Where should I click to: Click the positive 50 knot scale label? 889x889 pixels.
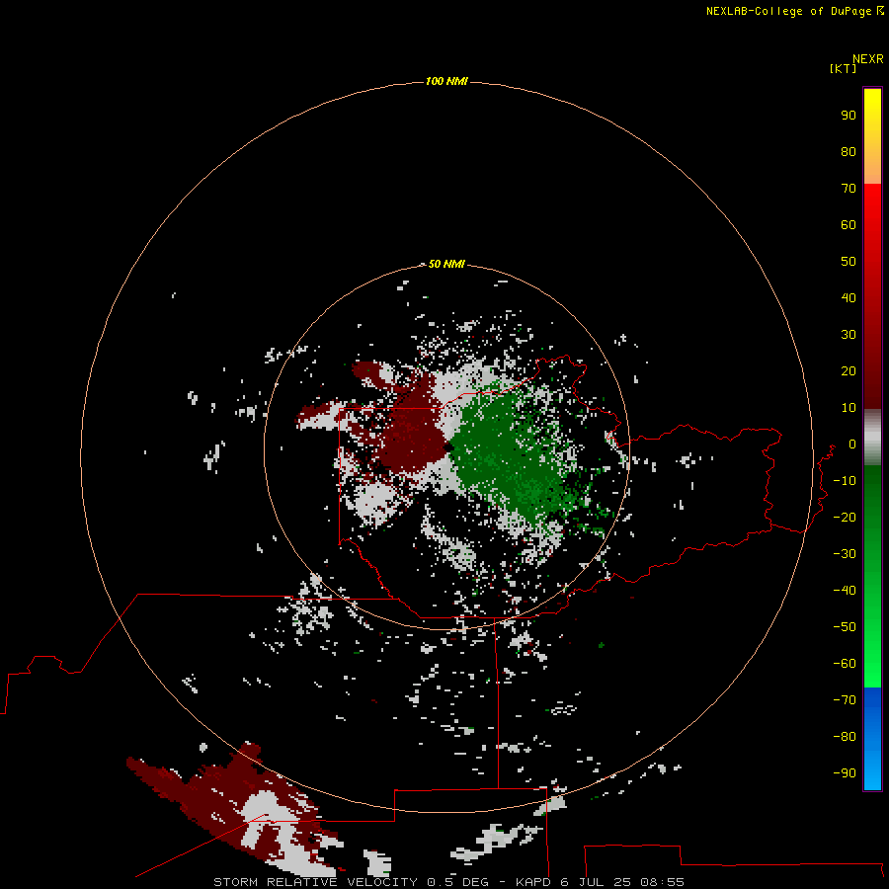[x=849, y=262]
